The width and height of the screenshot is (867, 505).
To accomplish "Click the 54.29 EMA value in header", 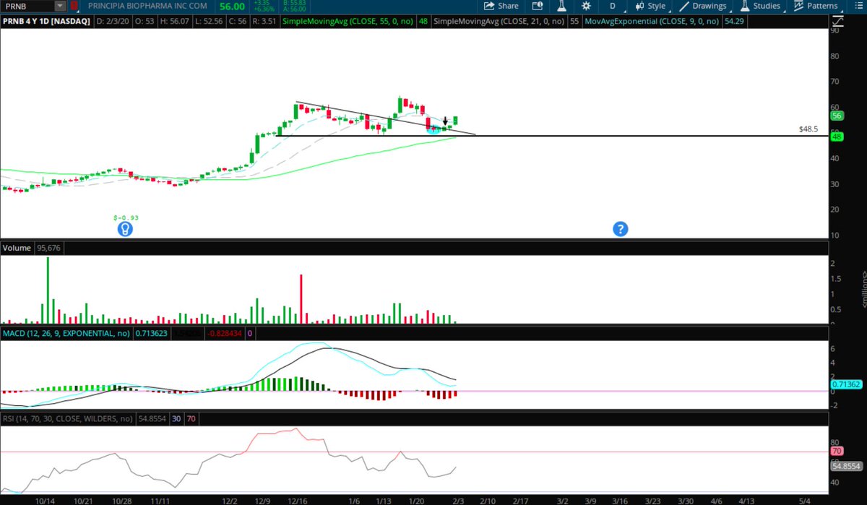I will coord(734,22).
